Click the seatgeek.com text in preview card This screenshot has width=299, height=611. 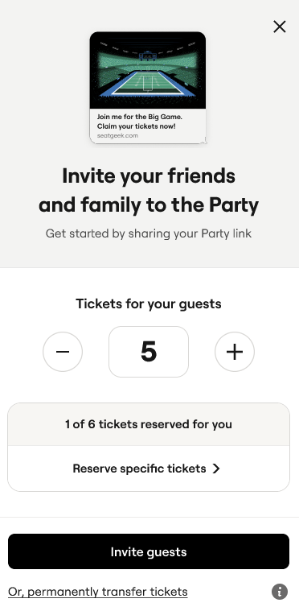tap(117, 135)
